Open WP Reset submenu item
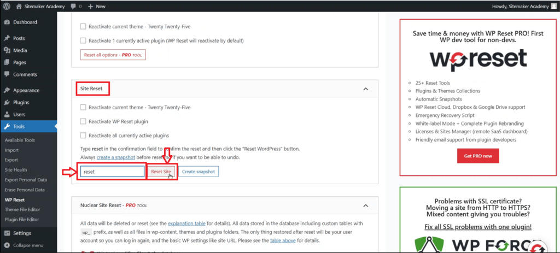Screen dimensions: 560x253 15,200
